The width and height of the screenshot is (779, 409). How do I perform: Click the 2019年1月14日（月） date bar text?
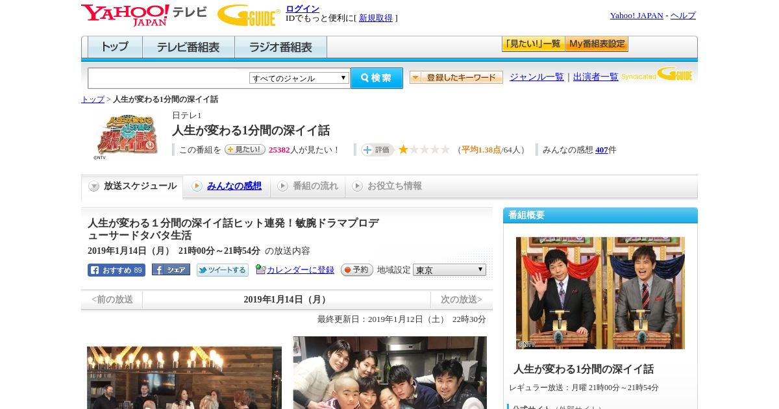286,299
